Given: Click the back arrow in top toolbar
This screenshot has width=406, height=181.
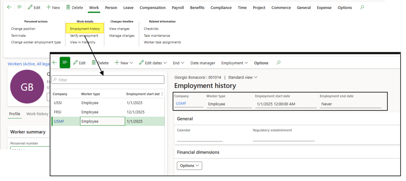Looking at the screenshot, I should coord(10,8).
